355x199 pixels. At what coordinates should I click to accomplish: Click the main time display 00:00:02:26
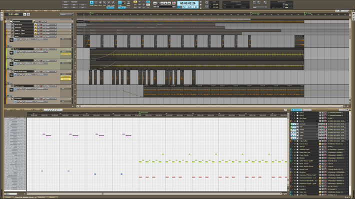pos(187,3)
